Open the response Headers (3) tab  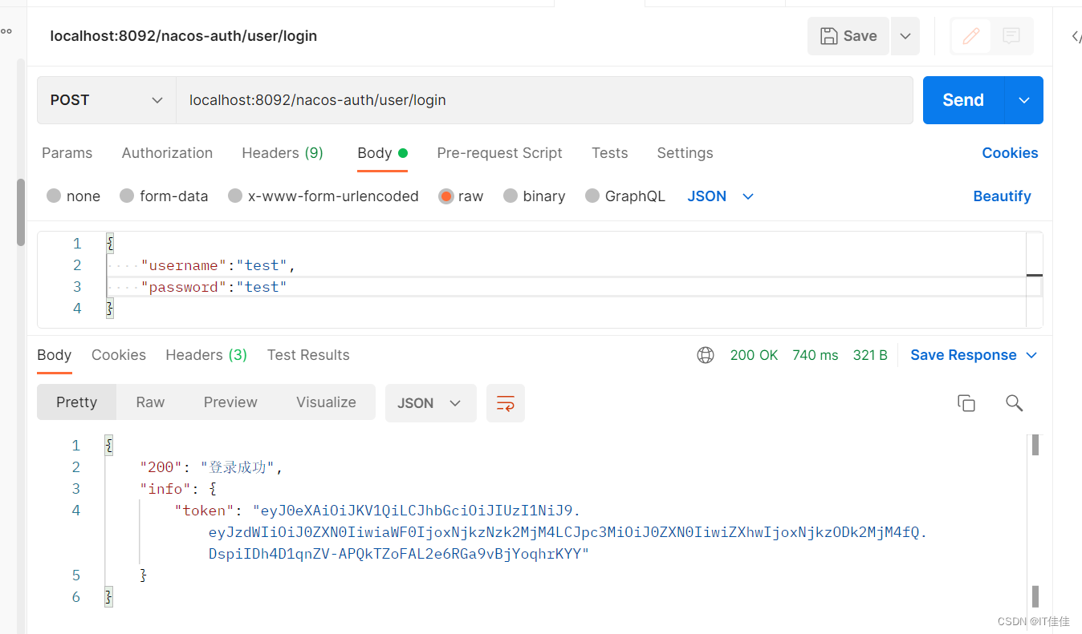pos(206,355)
